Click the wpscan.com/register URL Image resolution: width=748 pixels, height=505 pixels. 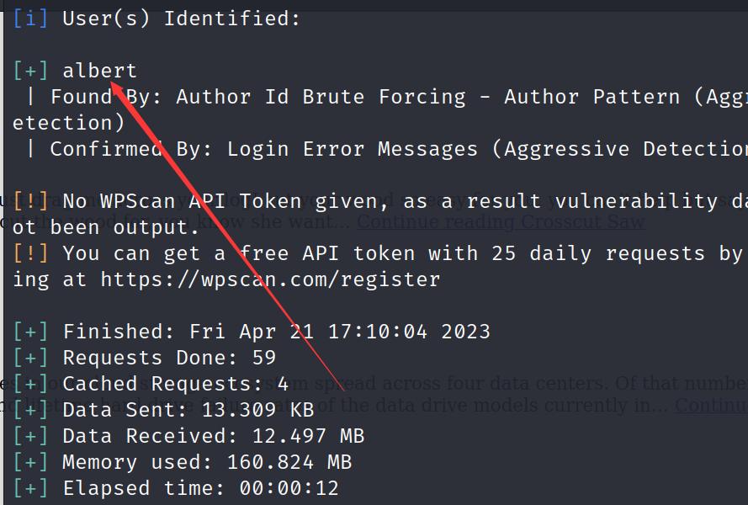click(270, 279)
